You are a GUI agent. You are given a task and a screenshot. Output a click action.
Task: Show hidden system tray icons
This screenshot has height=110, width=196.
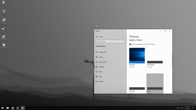click(175, 108)
